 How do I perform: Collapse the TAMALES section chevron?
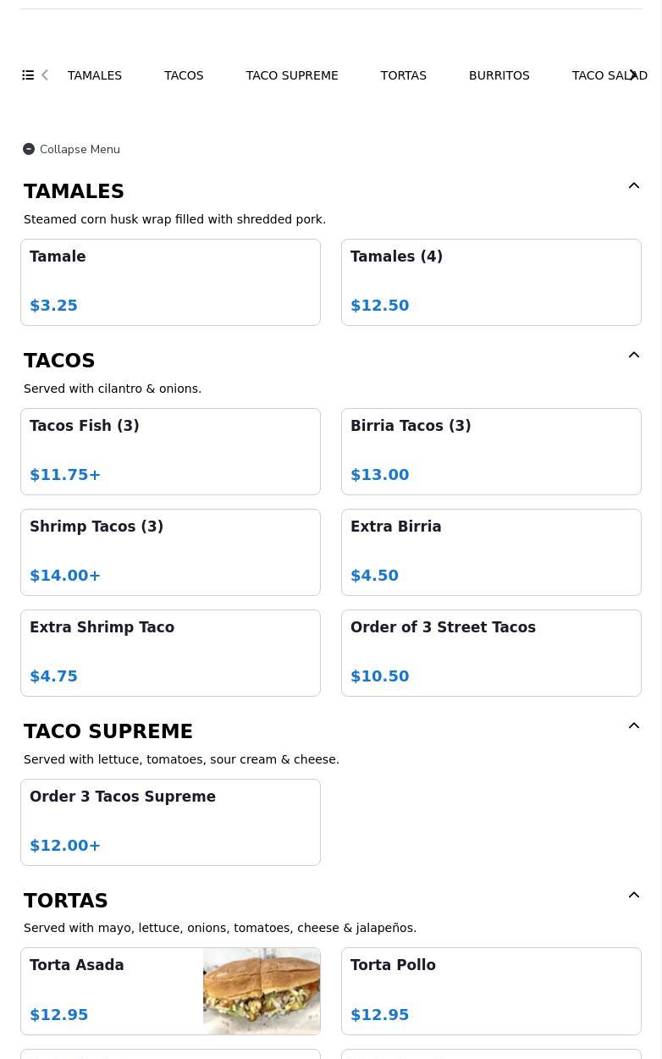[634, 185]
